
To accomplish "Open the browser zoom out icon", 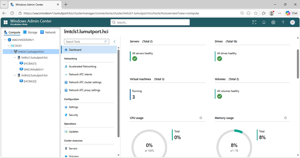I will point(242,13).
